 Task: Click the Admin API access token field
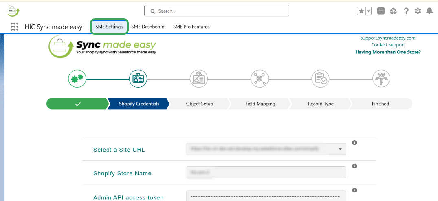266,196
